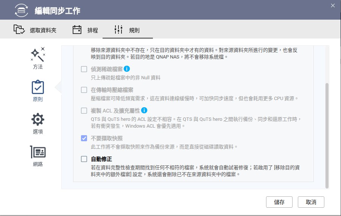Select the 規則 tab label

click(134, 30)
